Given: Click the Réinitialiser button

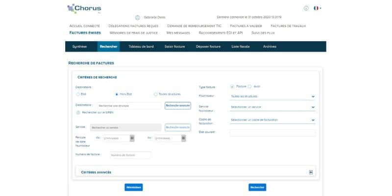Looking at the screenshot, I should (x=134, y=187).
